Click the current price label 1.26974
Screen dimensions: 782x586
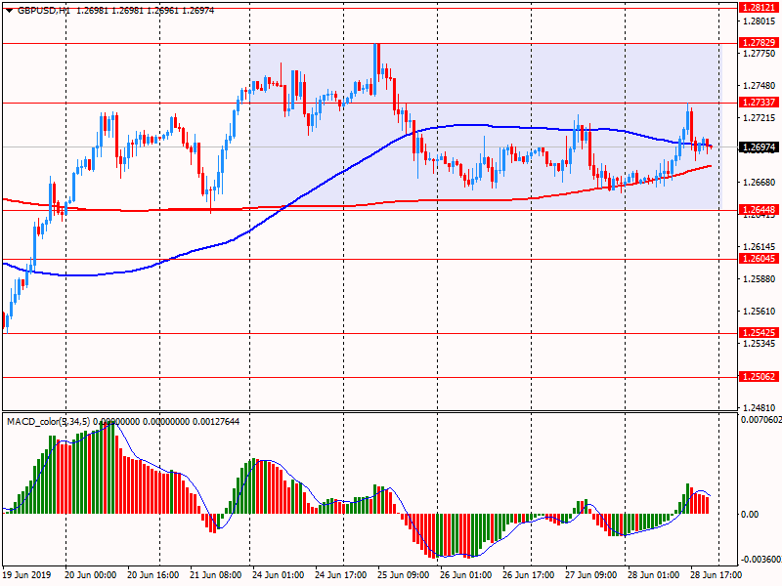759,147
